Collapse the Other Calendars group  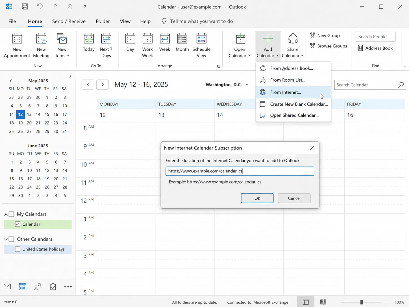click(6, 239)
